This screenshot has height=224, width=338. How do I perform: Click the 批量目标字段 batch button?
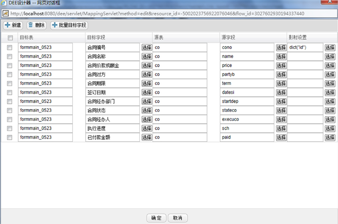(69, 25)
